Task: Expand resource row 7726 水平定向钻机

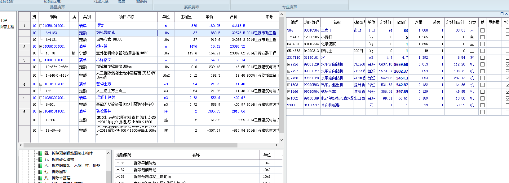Action: 289,65
